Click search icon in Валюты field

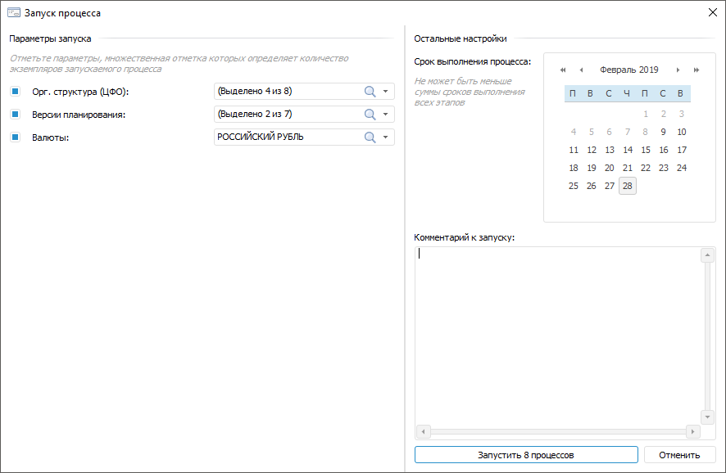[370, 137]
